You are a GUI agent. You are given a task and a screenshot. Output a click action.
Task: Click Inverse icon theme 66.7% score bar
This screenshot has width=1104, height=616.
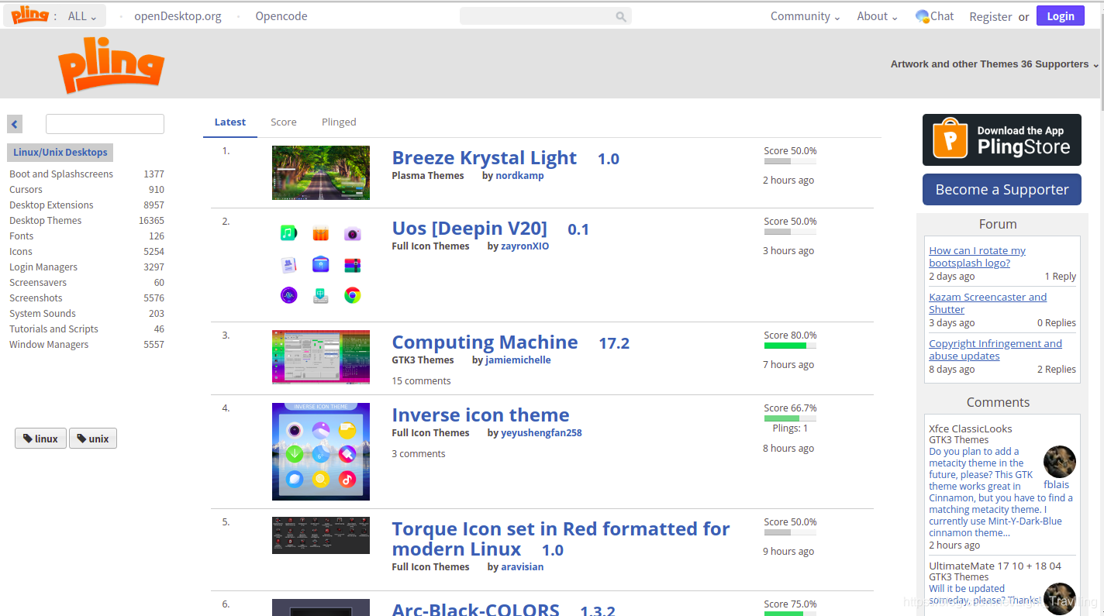790,418
